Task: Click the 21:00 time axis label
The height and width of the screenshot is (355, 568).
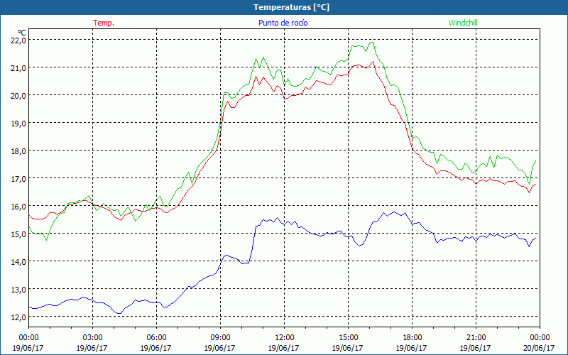Action: (x=476, y=338)
